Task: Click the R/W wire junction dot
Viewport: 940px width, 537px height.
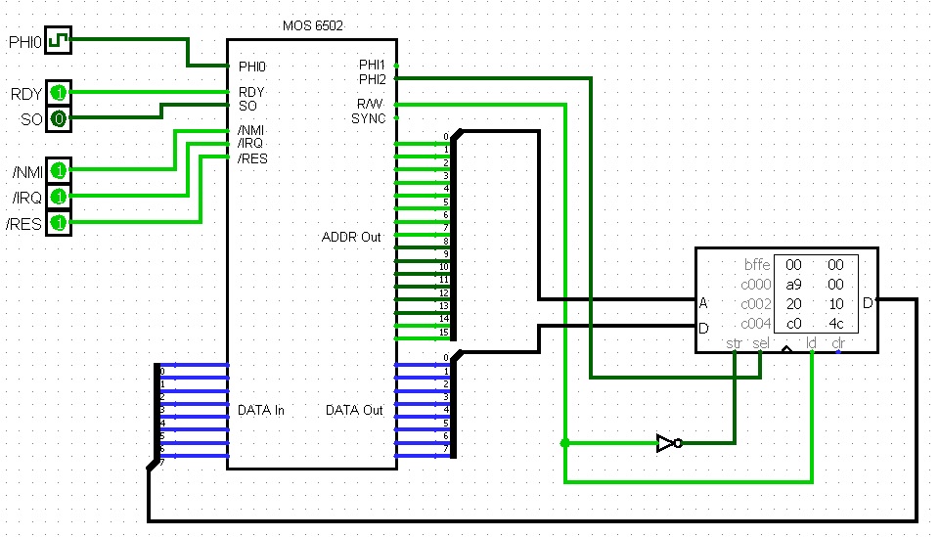Action: pyautogui.click(x=564, y=443)
